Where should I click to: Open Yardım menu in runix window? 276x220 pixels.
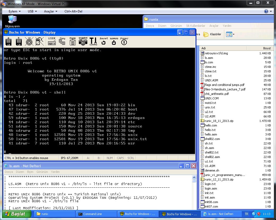[x=227, y=26]
